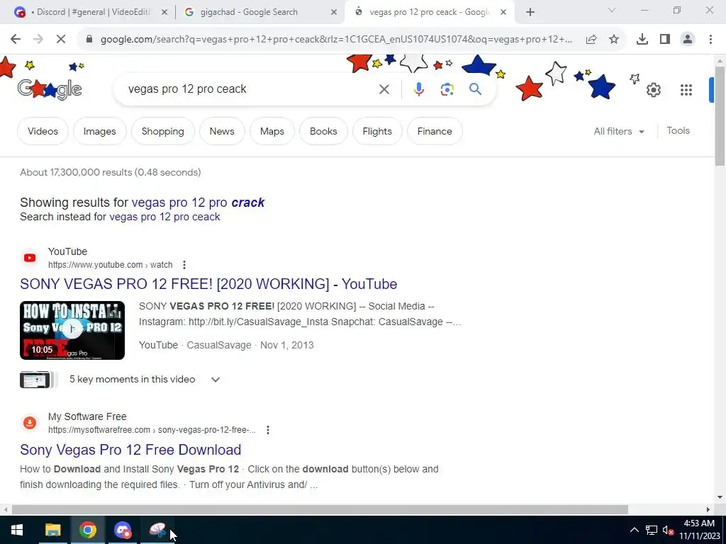The image size is (726, 544).
Task: Filter results by Shopping
Action: [162, 131]
